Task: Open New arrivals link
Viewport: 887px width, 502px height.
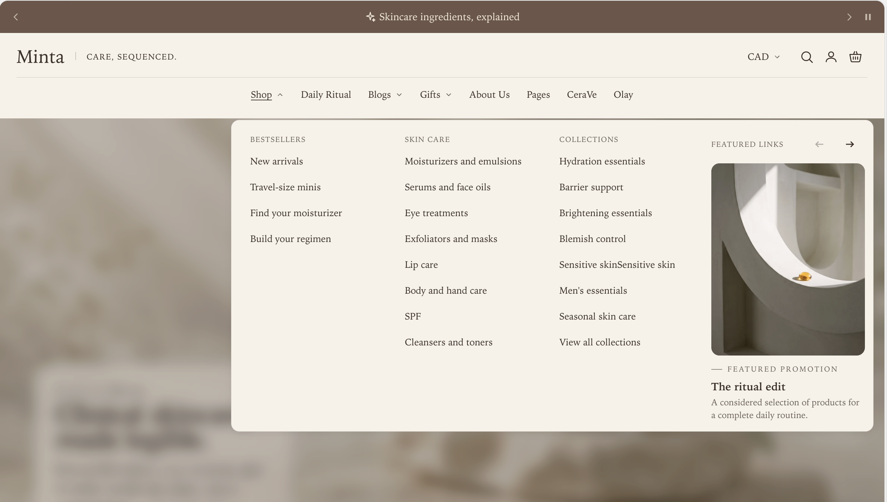Action: coord(276,161)
